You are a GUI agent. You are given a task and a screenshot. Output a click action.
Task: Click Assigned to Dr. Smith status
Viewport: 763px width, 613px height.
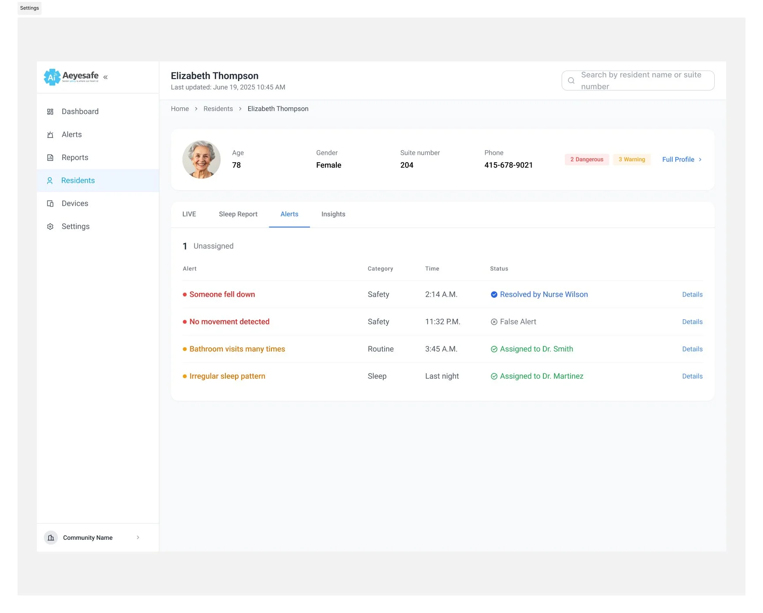click(x=536, y=349)
